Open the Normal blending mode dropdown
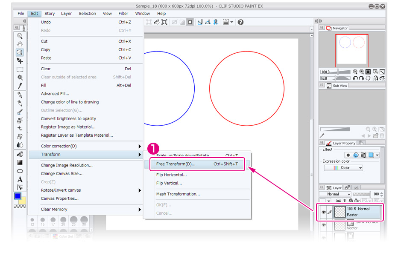Image resolution: width=398 pixels, height=253 pixels. point(335,194)
